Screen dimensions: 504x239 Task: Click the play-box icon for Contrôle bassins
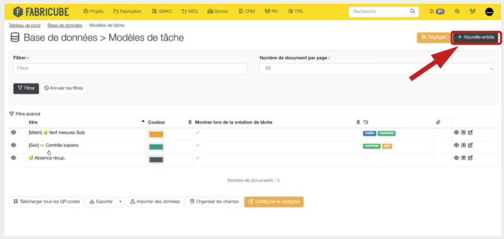click(463, 145)
